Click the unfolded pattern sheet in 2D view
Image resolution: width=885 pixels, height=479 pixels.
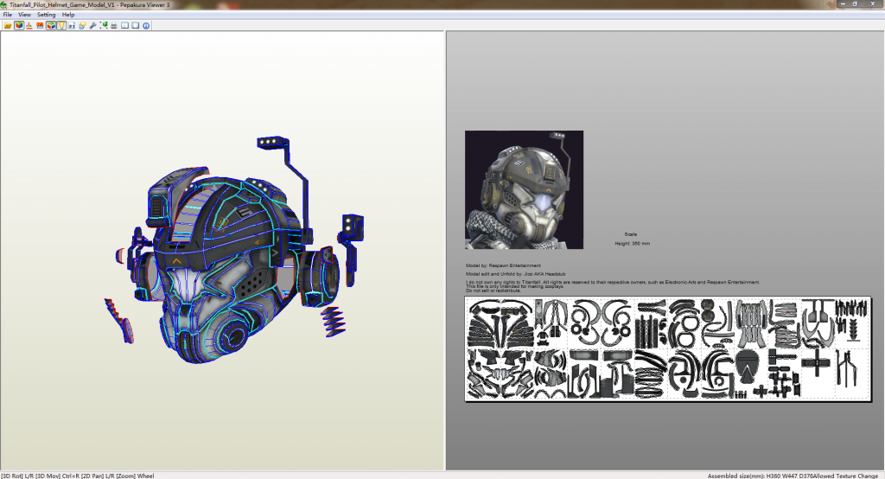coord(668,348)
